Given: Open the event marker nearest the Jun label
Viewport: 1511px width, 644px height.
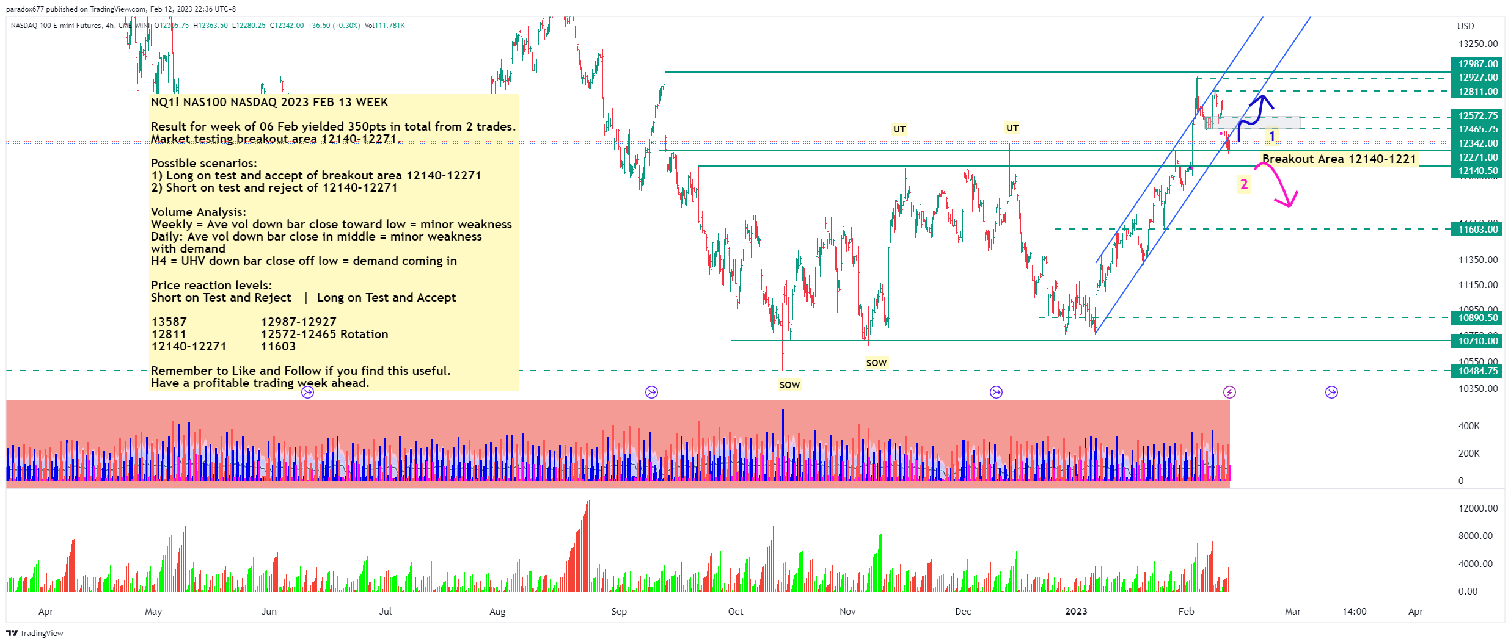Looking at the screenshot, I should (x=308, y=393).
